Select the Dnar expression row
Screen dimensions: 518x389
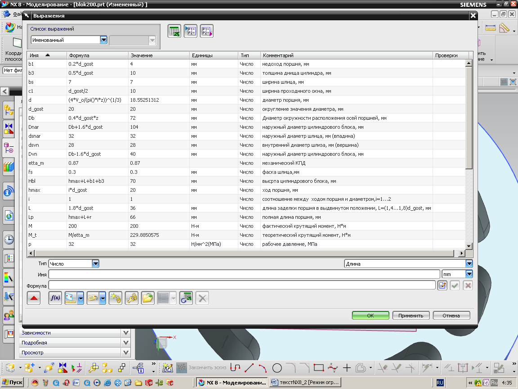click(246, 127)
